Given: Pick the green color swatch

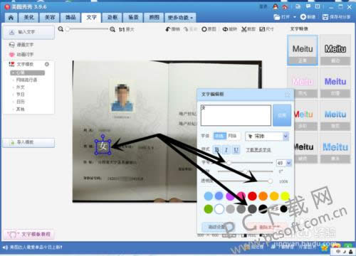Looking at the screenshot, I should pyautogui.click(x=209, y=209).
